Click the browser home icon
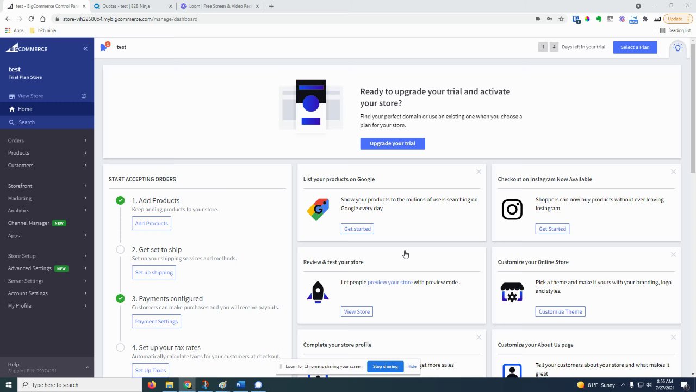 click(42, 19)
